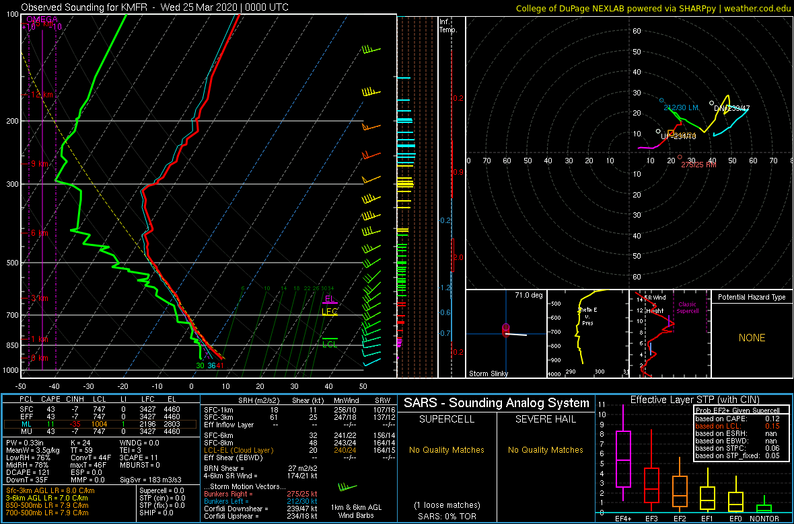Image resolution: width=794 pixels, height=524 pixels.
Task: Click the CAPE column header
Action: (x=50, y=400)
